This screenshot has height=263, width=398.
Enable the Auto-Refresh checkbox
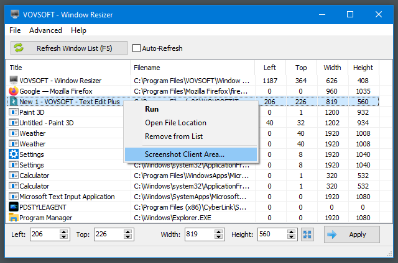pos(136,48)
